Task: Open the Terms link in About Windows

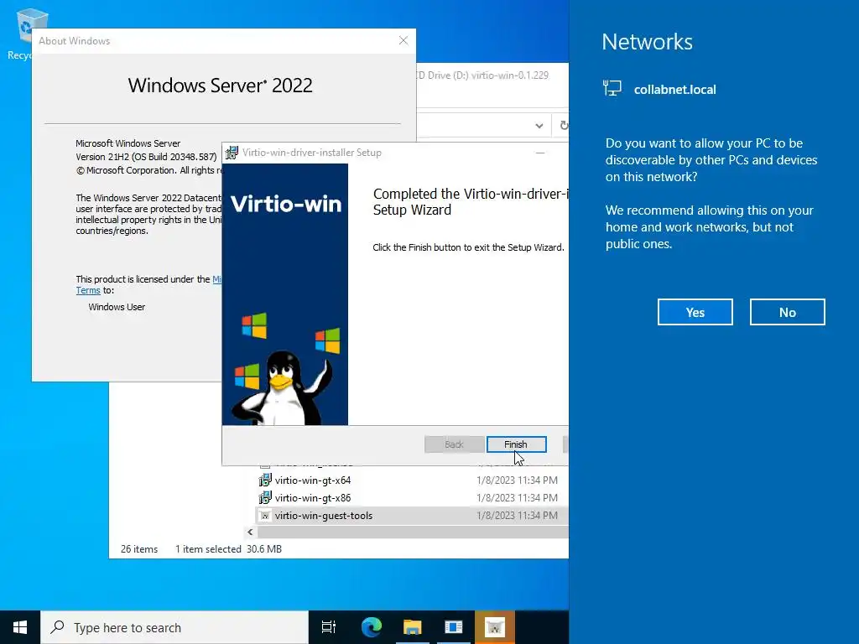Action: click(87, 290)
